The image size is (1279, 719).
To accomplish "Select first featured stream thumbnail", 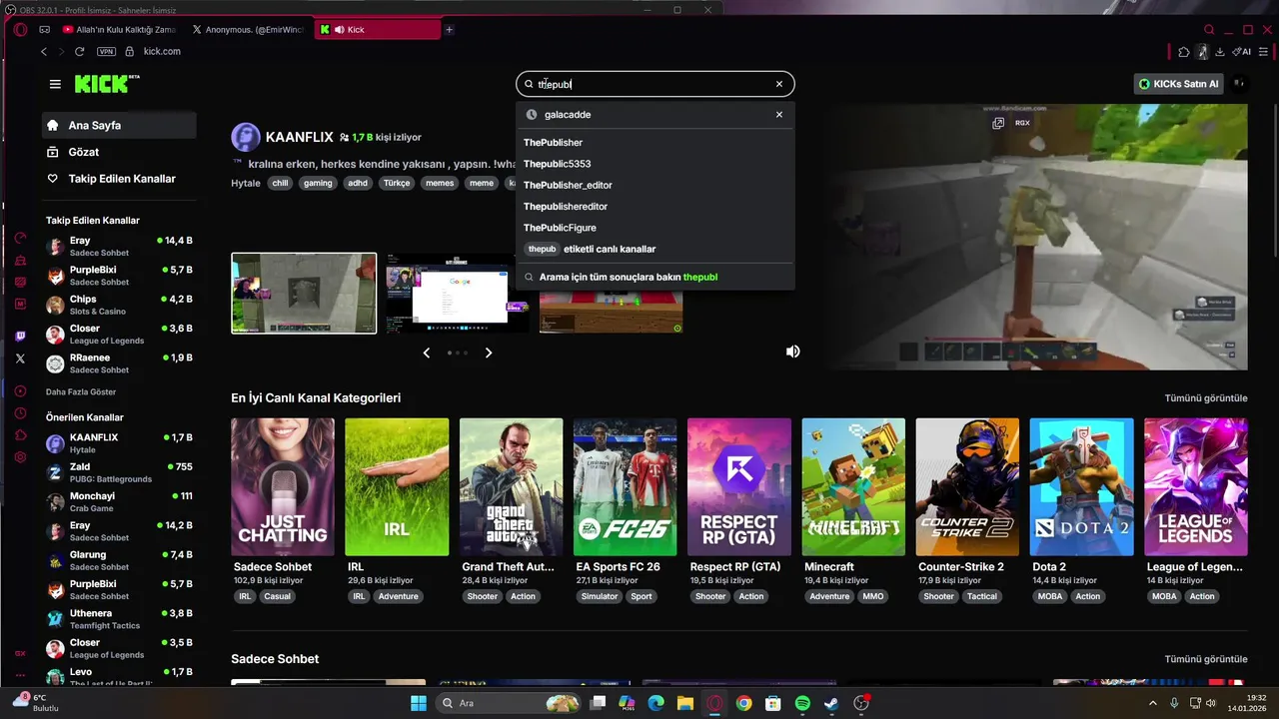I will [x=304, y=293].
